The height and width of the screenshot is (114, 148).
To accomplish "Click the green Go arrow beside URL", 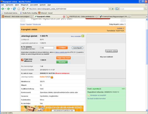I will (113, 9).
